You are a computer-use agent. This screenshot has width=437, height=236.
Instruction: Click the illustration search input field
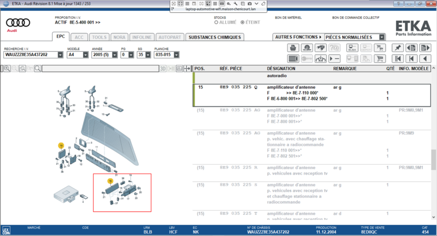click(101, 68)
